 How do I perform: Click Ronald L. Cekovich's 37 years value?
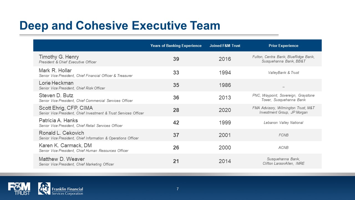coord(176,135)
